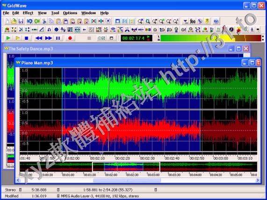This screenshot has height=200, width=267.
Task: Toggle the control properties checkmark button
Action: tap(101, 38)
